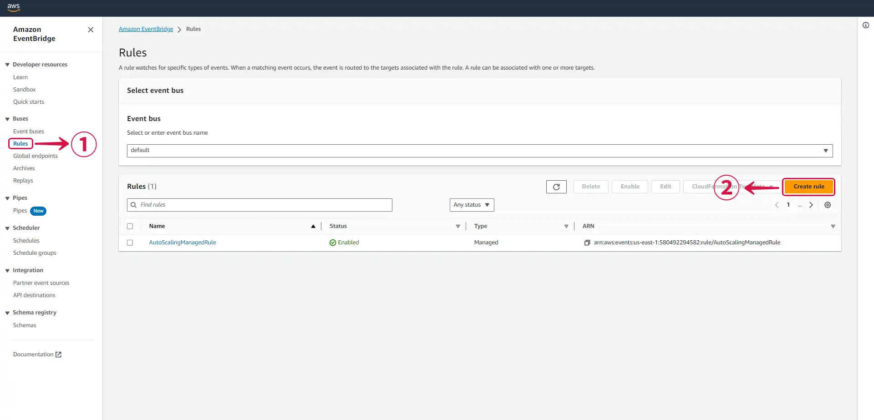Viewport: 874px width, 420px height.
Task: Open ARN column sort arrow
Action: point(833,226)
